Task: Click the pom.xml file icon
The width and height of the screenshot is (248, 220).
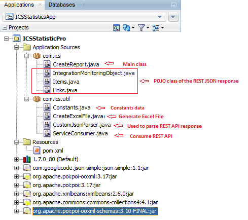Action: [x=37, y=151]
